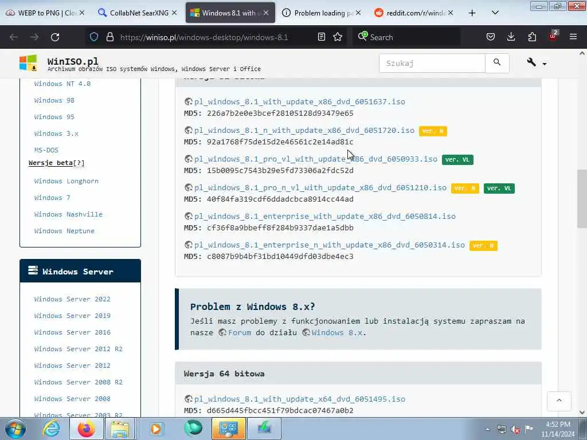Screen dimensions: 587x440
Task: Show hidden tray icons arrow
Action: point(487,430)
